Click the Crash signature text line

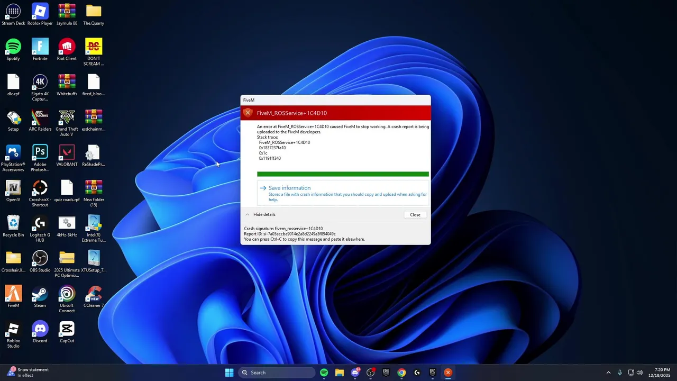(283, 229)
